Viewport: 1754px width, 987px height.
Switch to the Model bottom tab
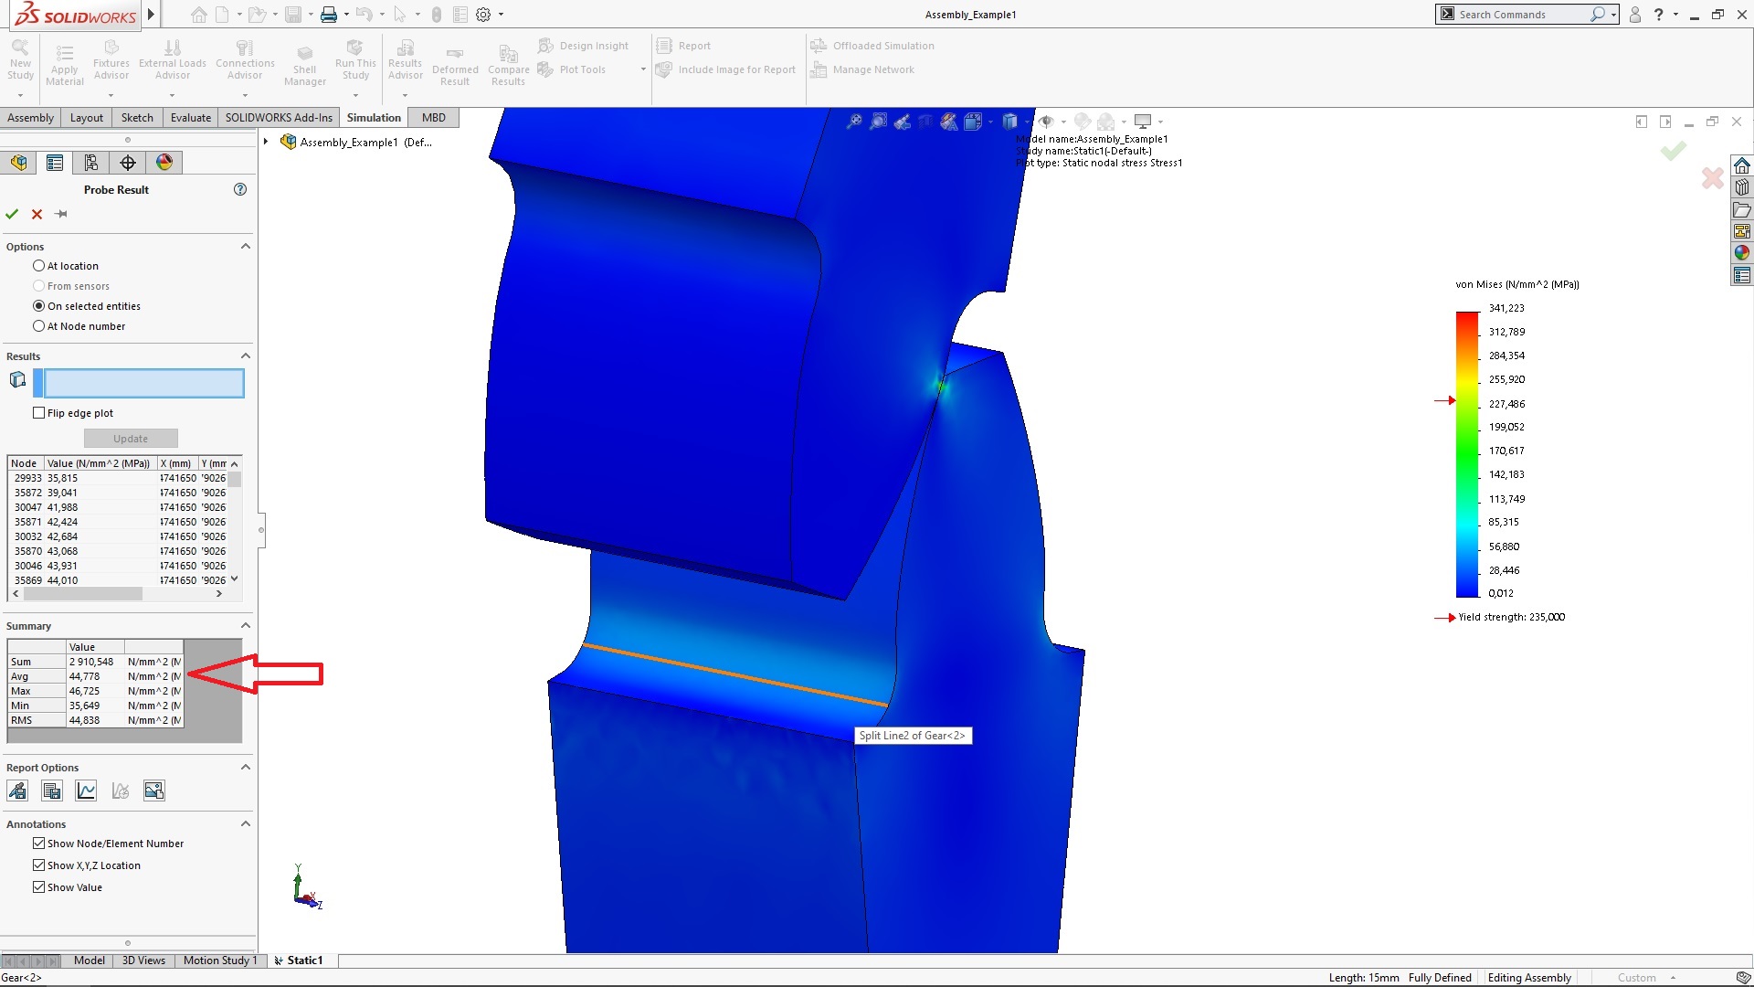coord(90,960)
